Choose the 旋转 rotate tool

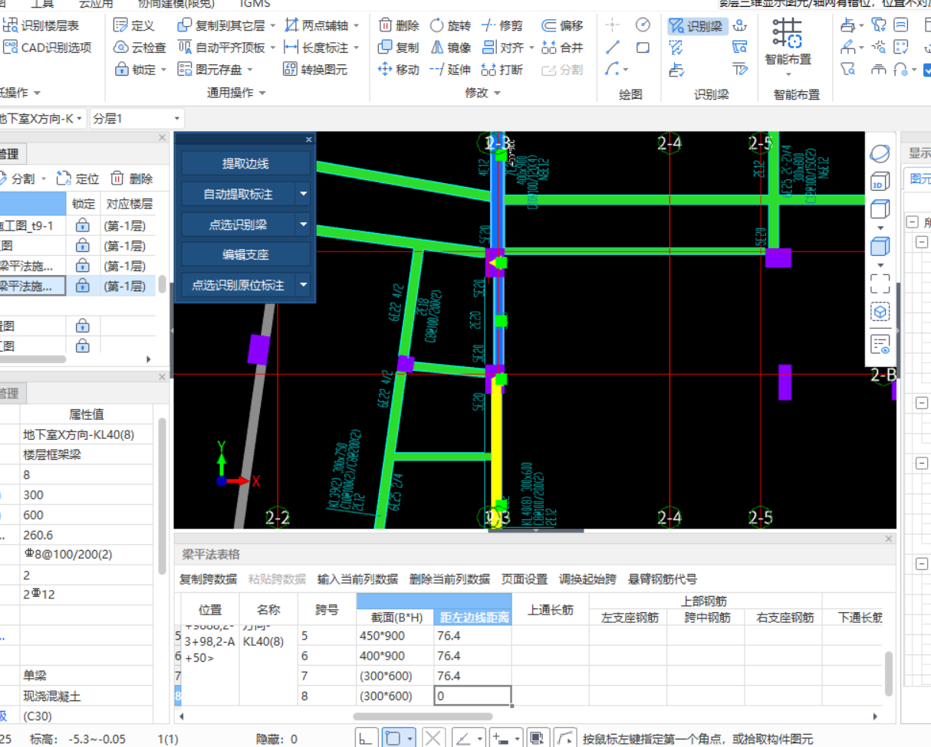click(x=450, y=25)
